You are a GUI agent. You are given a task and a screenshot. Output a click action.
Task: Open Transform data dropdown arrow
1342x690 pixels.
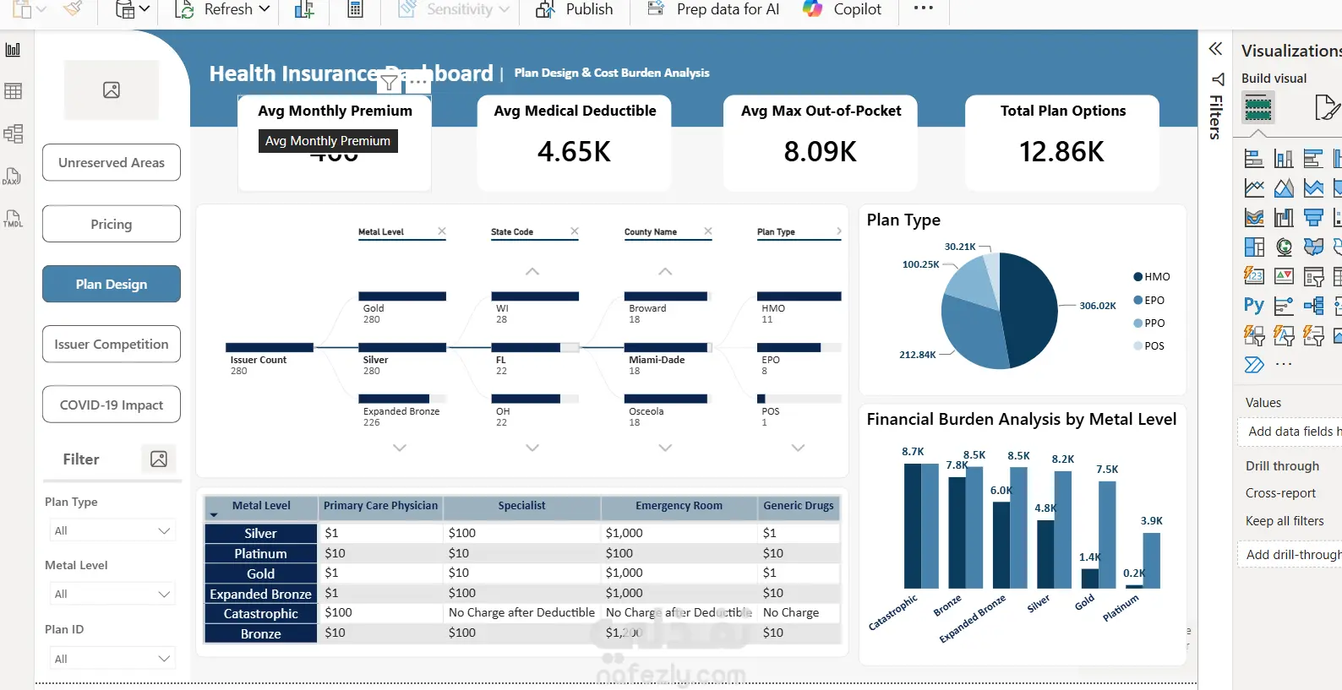pyautogui.click(x=145, y=9)
